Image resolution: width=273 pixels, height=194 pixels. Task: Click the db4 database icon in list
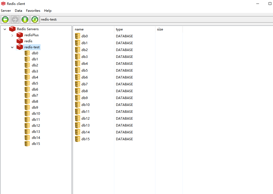point(78,63)
